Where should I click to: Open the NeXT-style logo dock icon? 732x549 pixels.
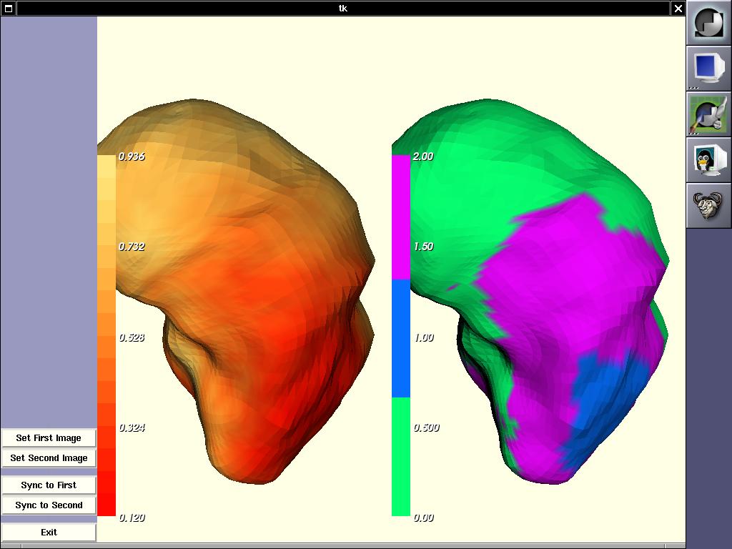[708, 22]
